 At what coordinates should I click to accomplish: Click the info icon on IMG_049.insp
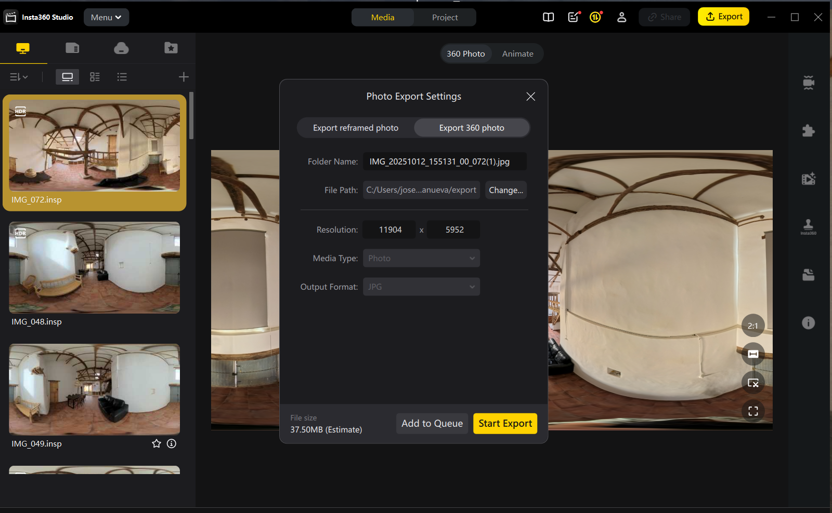tap(172, 443)
